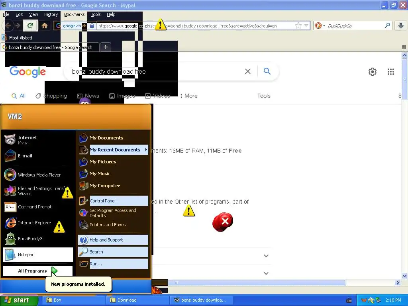Viewport: 408px width, 306px height.
Task: Click the Google search text field
Action: (x=156, y=71)
